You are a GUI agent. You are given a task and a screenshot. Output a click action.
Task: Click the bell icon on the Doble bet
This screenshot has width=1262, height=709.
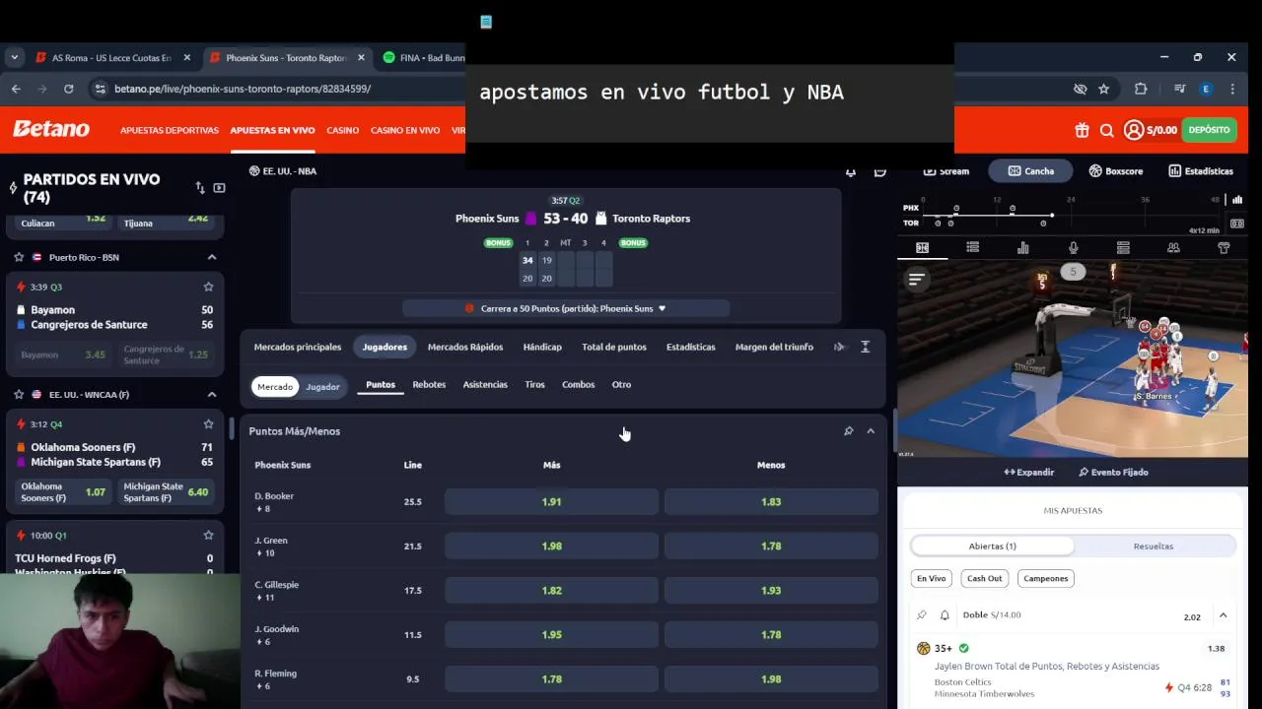click(x=944, y=615)
